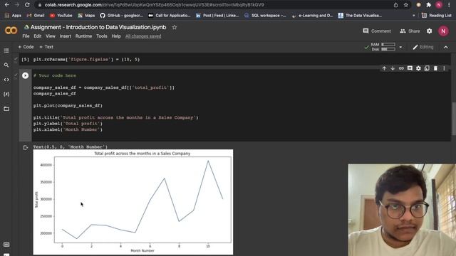Viewport: 456px width, 256px height.
Task: Open the SQL workspace bookmark
Action: click(x=265, y=16)
